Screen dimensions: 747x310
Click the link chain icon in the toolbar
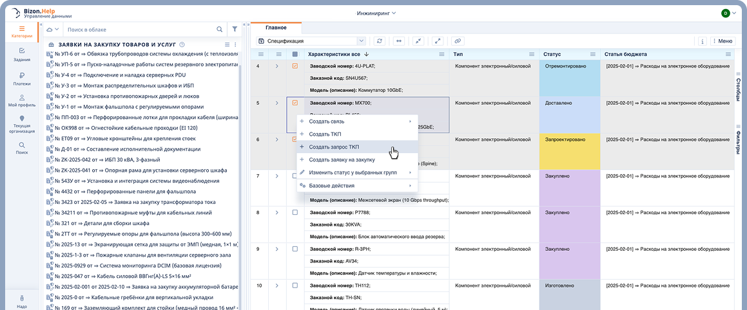458,41
